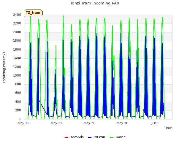Click the May 30 x-axis tick label
Viewport: 190px width, 143px height.
click(122, 123)
